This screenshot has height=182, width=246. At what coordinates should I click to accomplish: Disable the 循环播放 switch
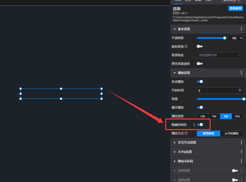click(x=200, y=107)
